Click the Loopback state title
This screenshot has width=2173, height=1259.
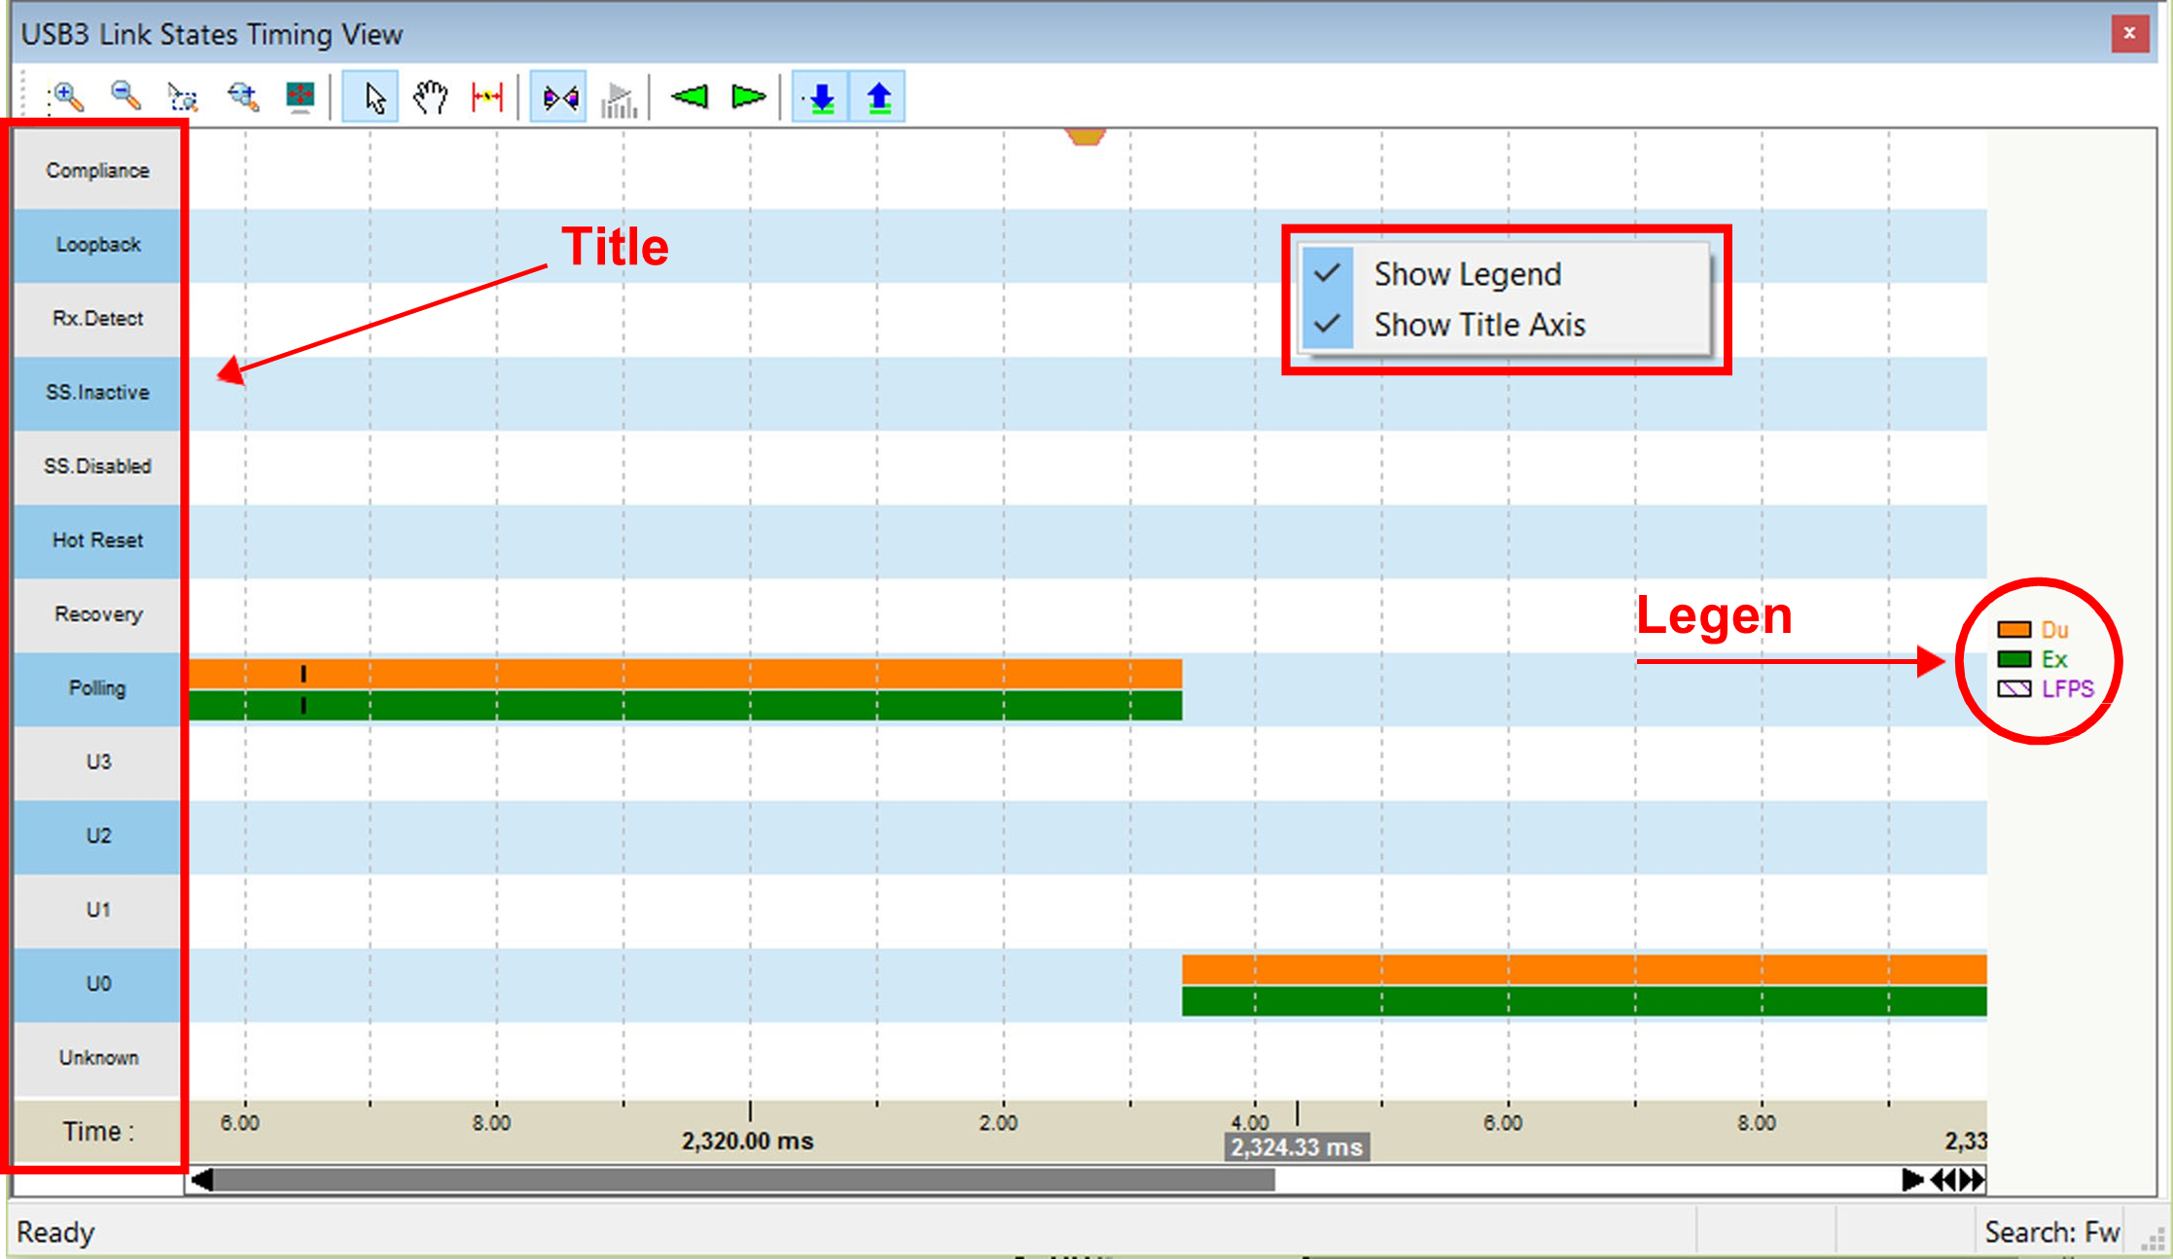(97, 244)
